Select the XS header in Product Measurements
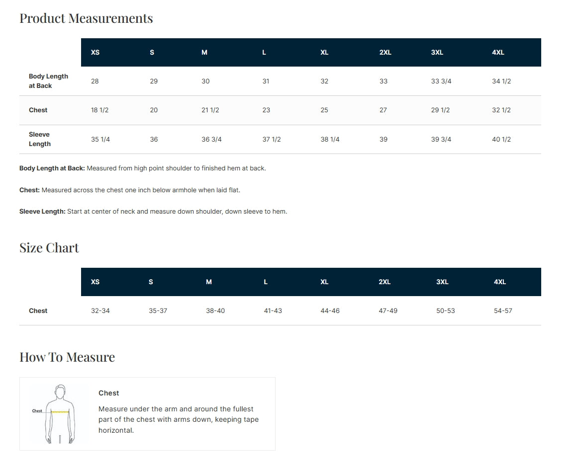This screenshot has width=581, height=467. pyautogui.click(x=95, y=53)
